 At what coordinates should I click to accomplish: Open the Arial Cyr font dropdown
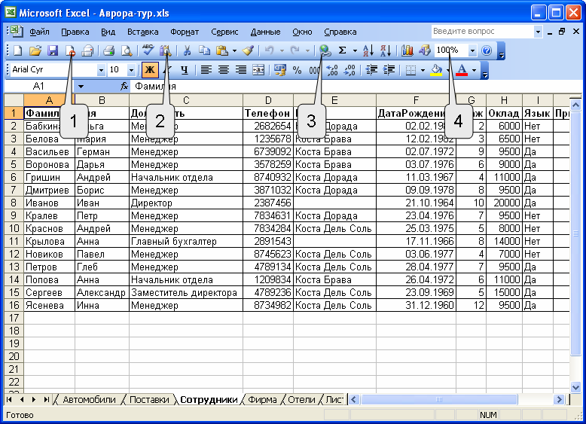tap(101, 70)
